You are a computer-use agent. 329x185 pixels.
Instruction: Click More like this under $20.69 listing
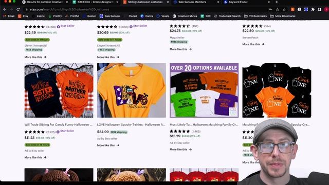[108, 57]
